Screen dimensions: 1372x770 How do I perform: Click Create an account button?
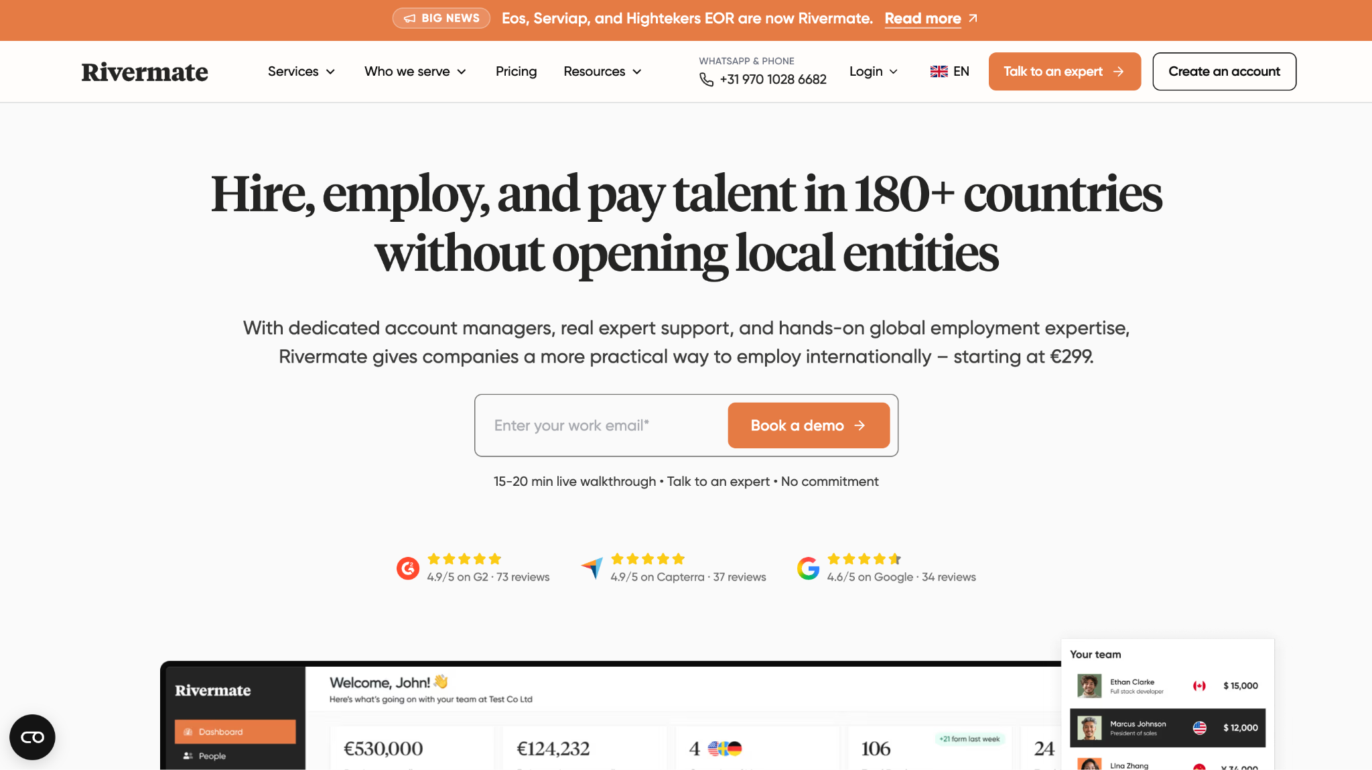(x=1224, y=72)
